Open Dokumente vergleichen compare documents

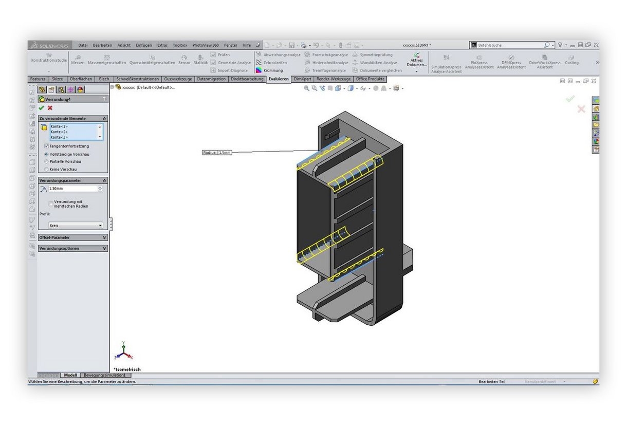coord(377,70)
